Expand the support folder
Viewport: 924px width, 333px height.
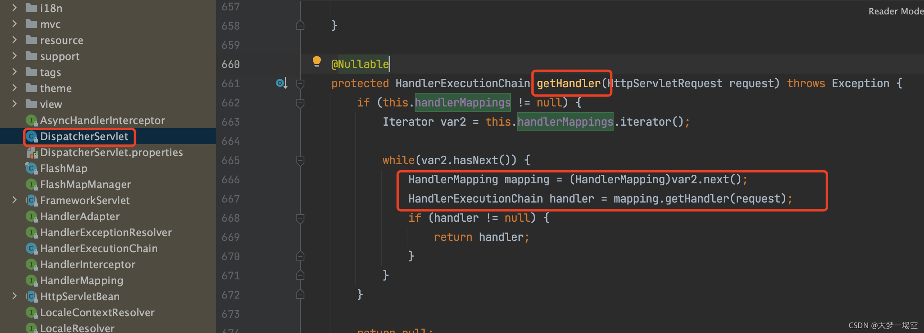pos(14,56)
